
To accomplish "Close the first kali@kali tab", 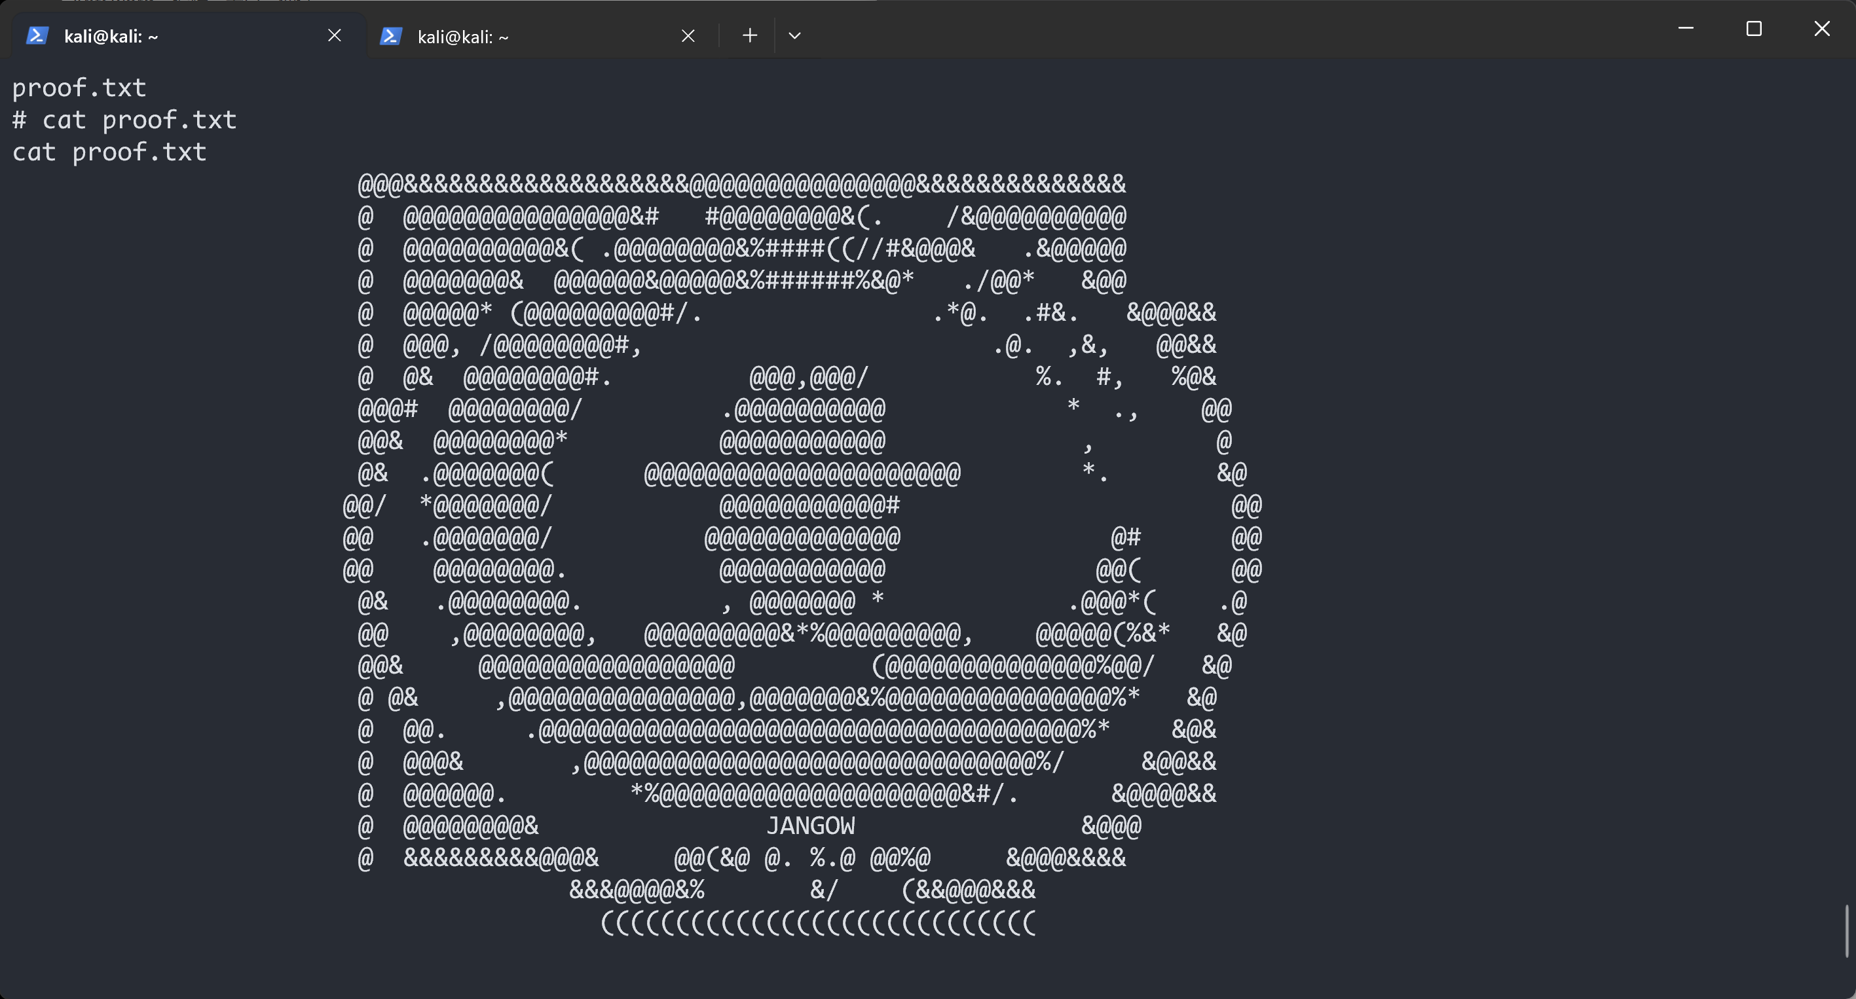I will (x=334, y=35).
